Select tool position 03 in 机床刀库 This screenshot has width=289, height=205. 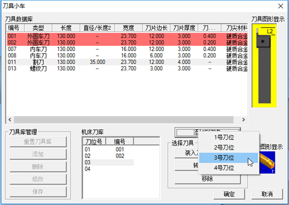[108, 163]
